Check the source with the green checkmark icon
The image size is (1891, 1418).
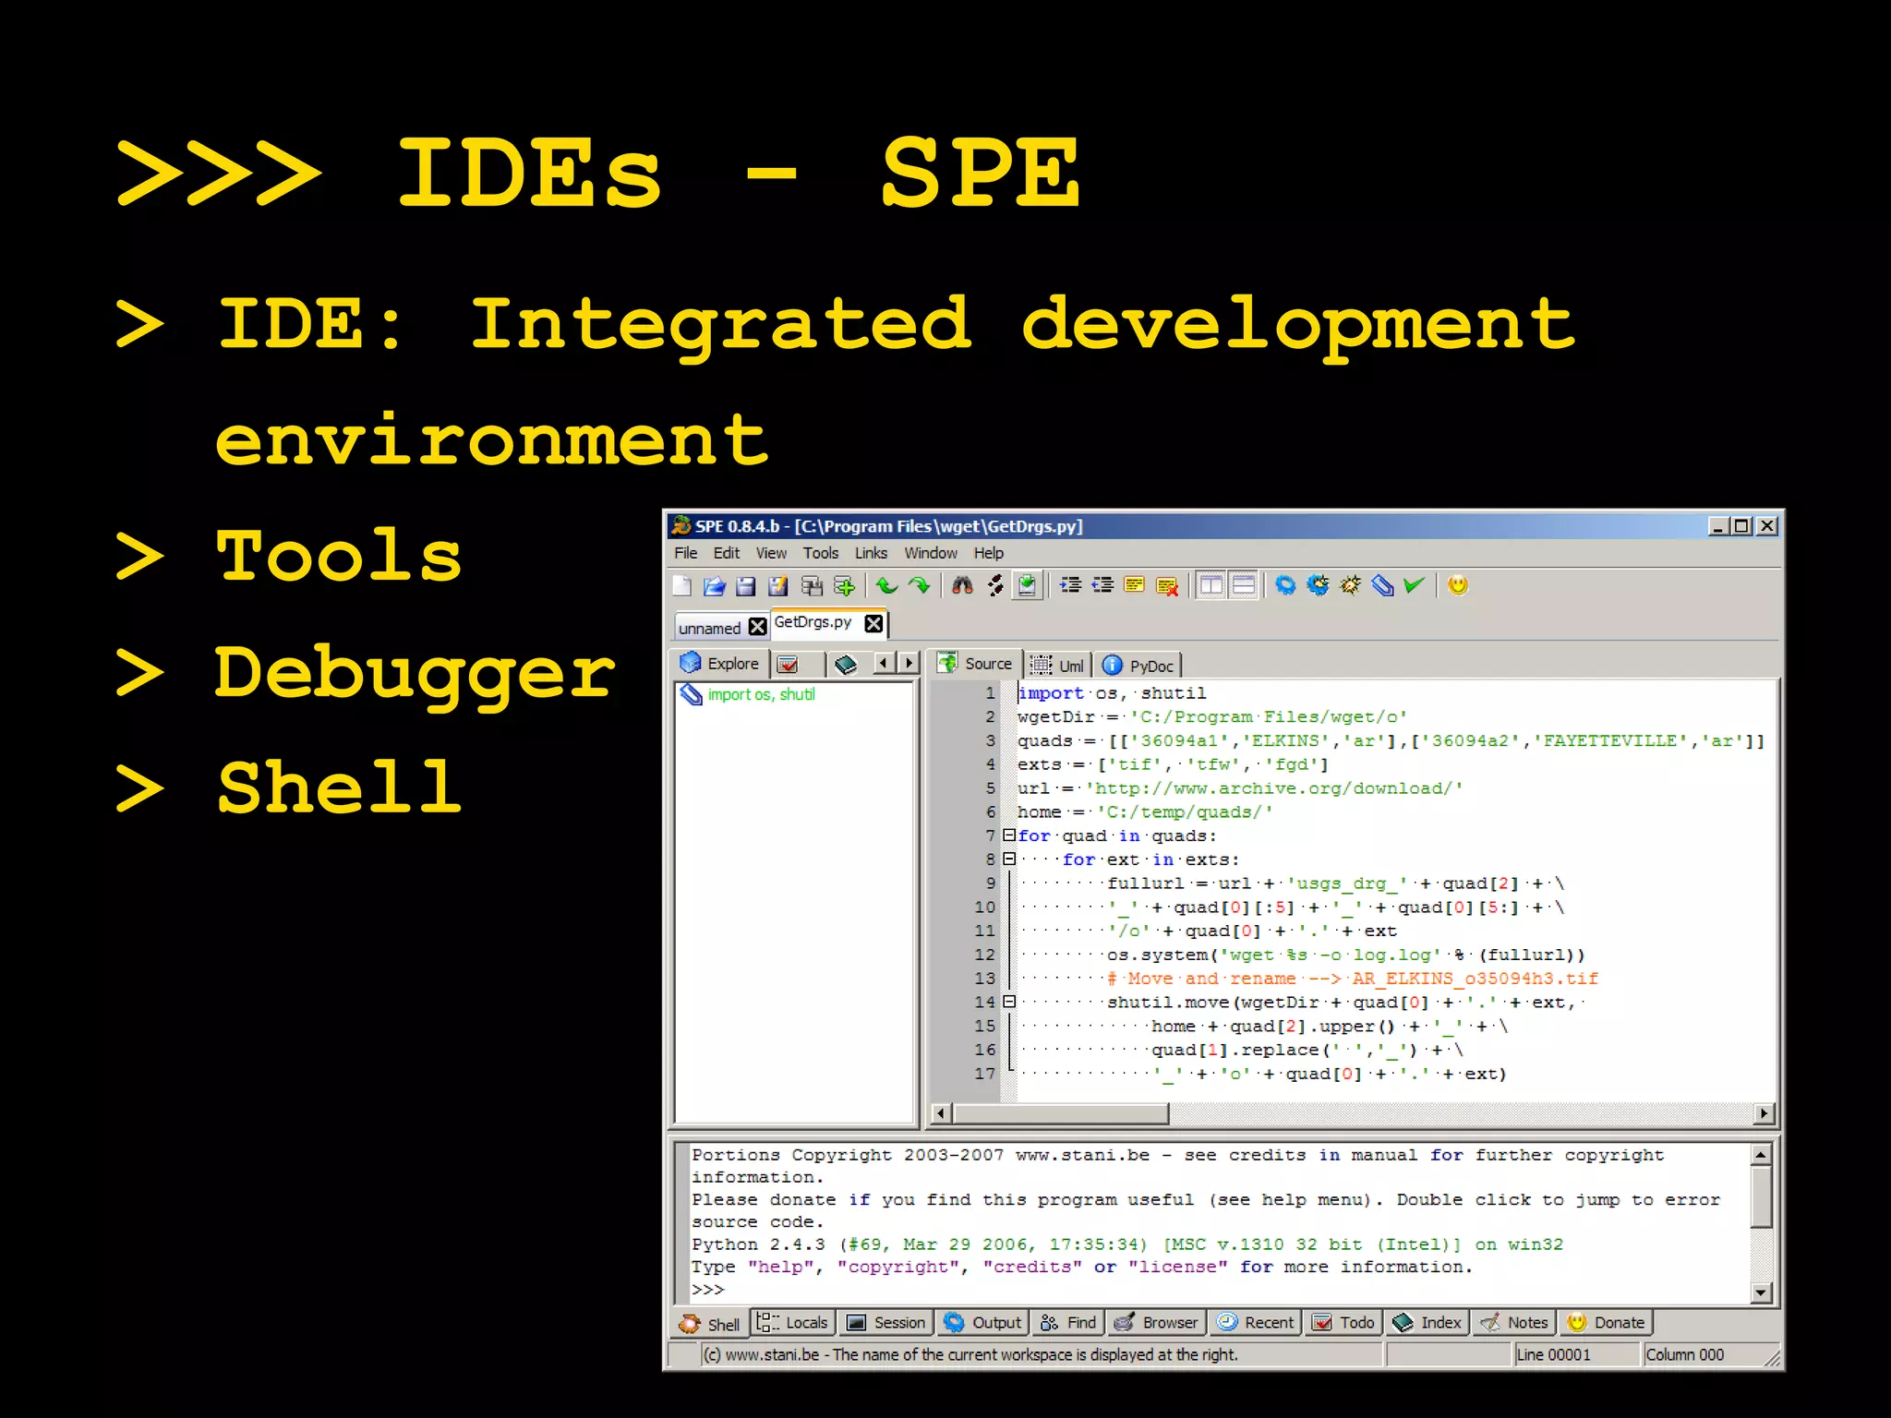pos(1414,585)
